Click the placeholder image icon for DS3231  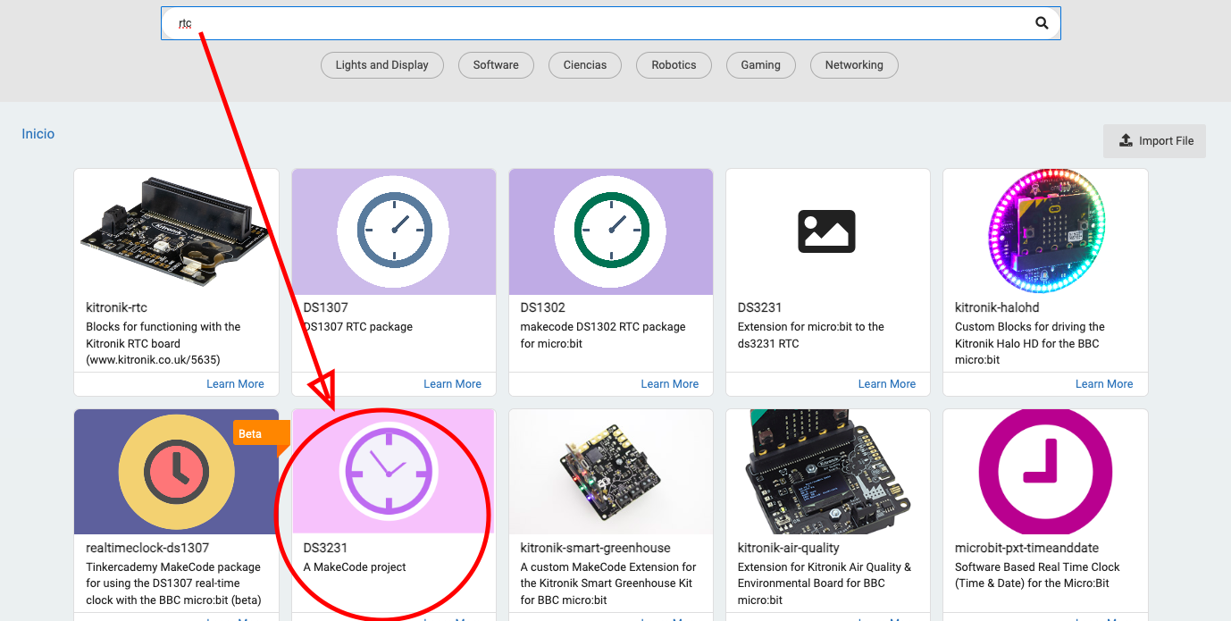(826, 231)
